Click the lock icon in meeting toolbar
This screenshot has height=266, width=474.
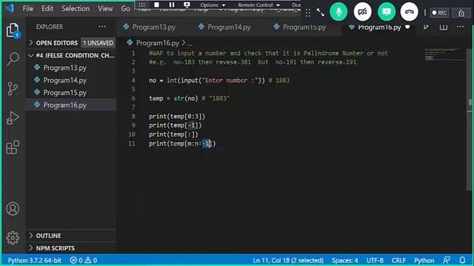tap(461, 13)
